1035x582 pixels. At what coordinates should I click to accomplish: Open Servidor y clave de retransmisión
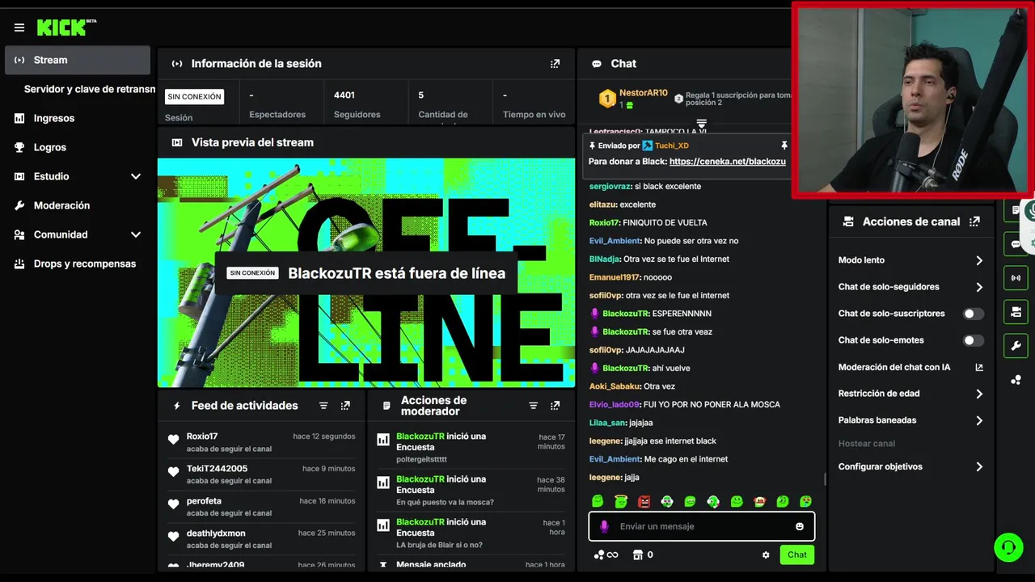(x=90, y=89)
